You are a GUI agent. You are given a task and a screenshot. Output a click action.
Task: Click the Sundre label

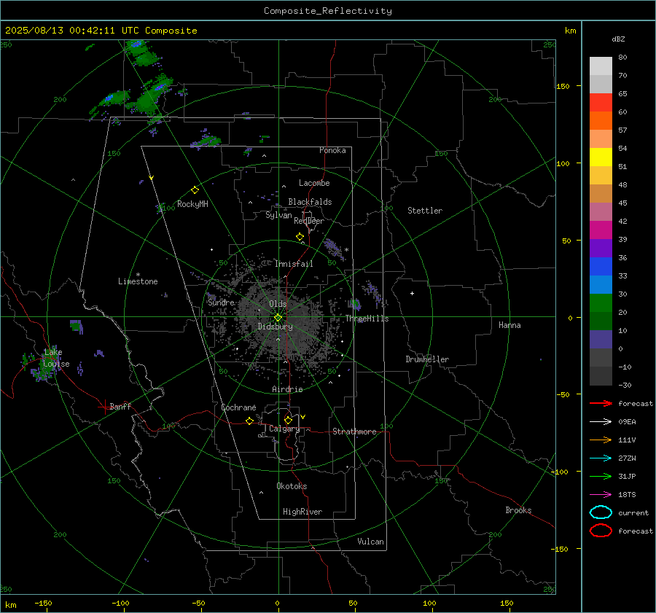221,302
